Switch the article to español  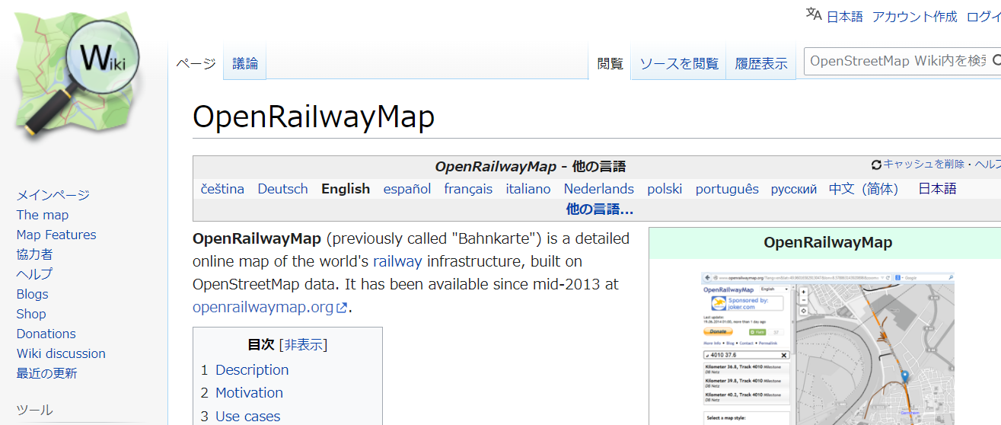tap(407, 189)
